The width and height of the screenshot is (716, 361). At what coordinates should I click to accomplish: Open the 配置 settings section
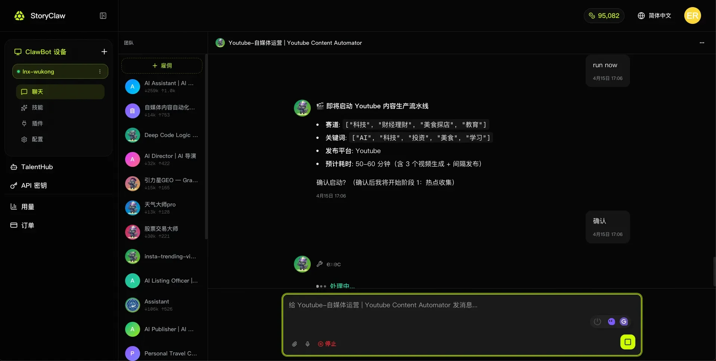point(60,139)
